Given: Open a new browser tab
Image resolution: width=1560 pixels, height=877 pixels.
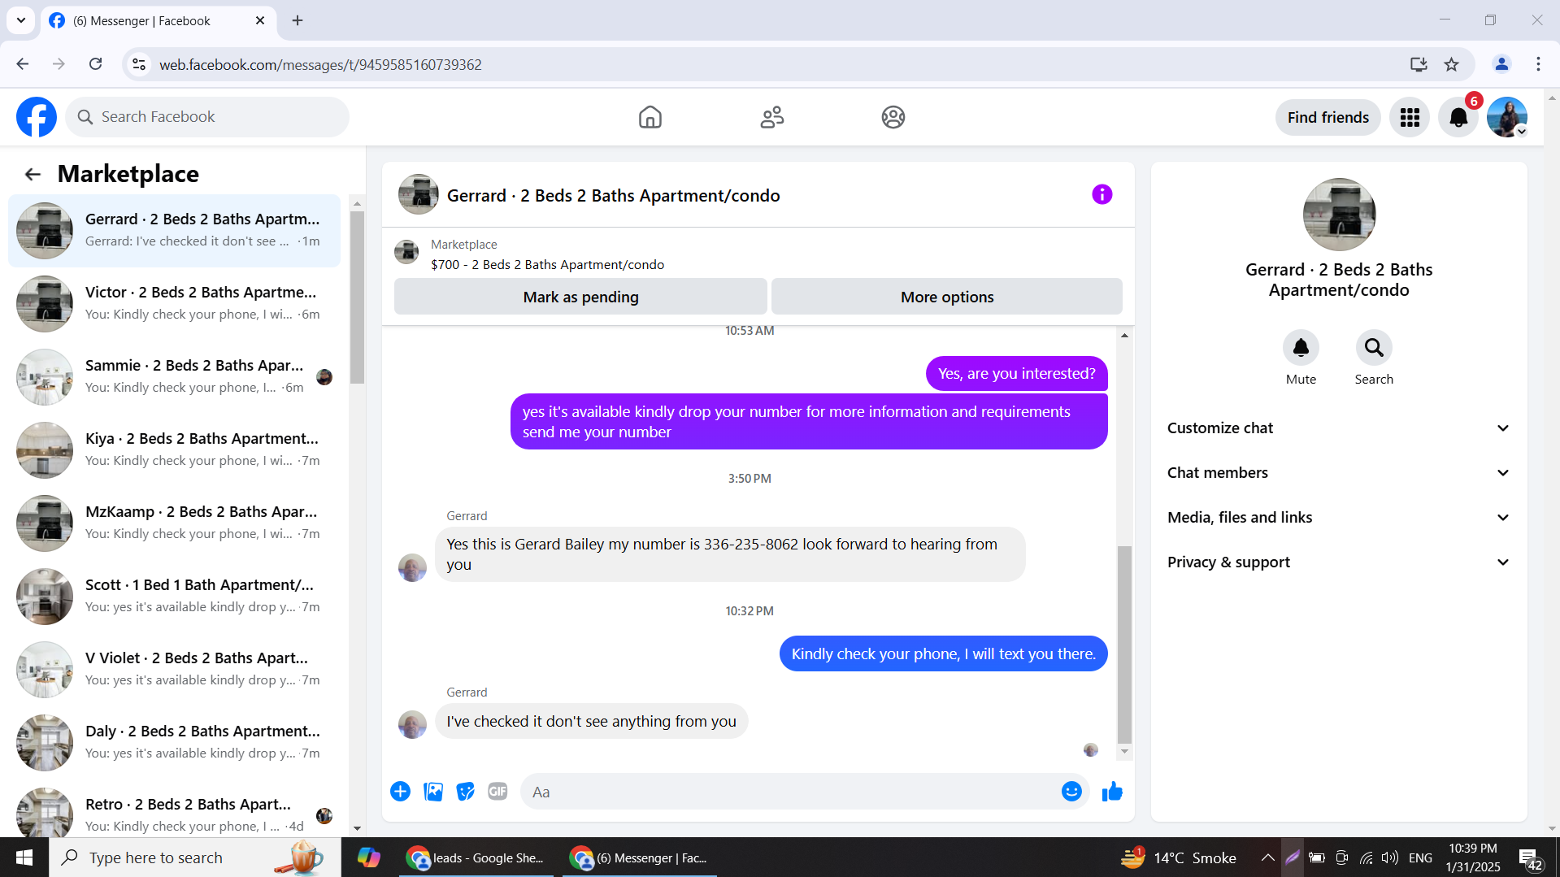Looking at the screenshot, I should 298,21.
